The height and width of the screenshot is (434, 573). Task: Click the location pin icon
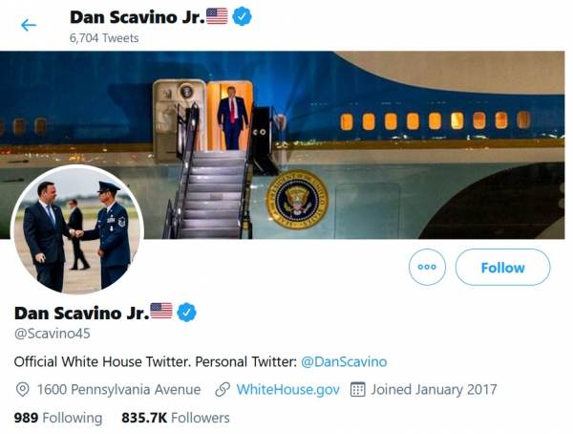coord(23,390)
